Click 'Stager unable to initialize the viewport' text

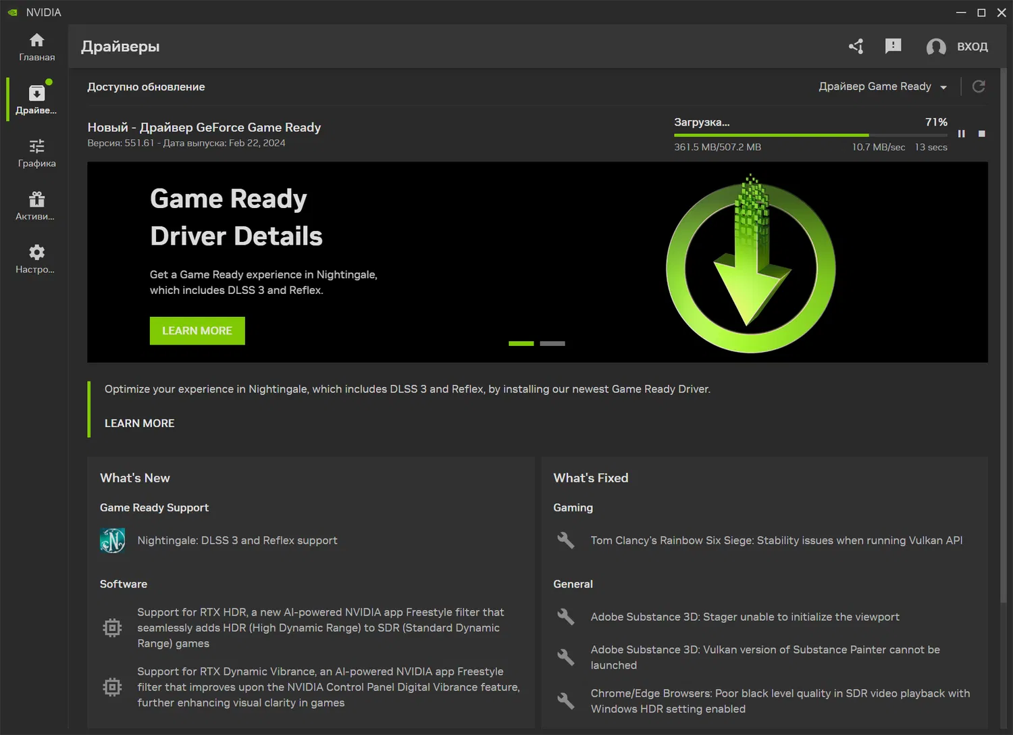click(745, 617)
